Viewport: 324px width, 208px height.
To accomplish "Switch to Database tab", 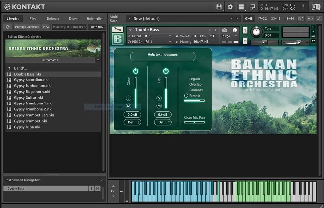I will [x=53, y=18].
